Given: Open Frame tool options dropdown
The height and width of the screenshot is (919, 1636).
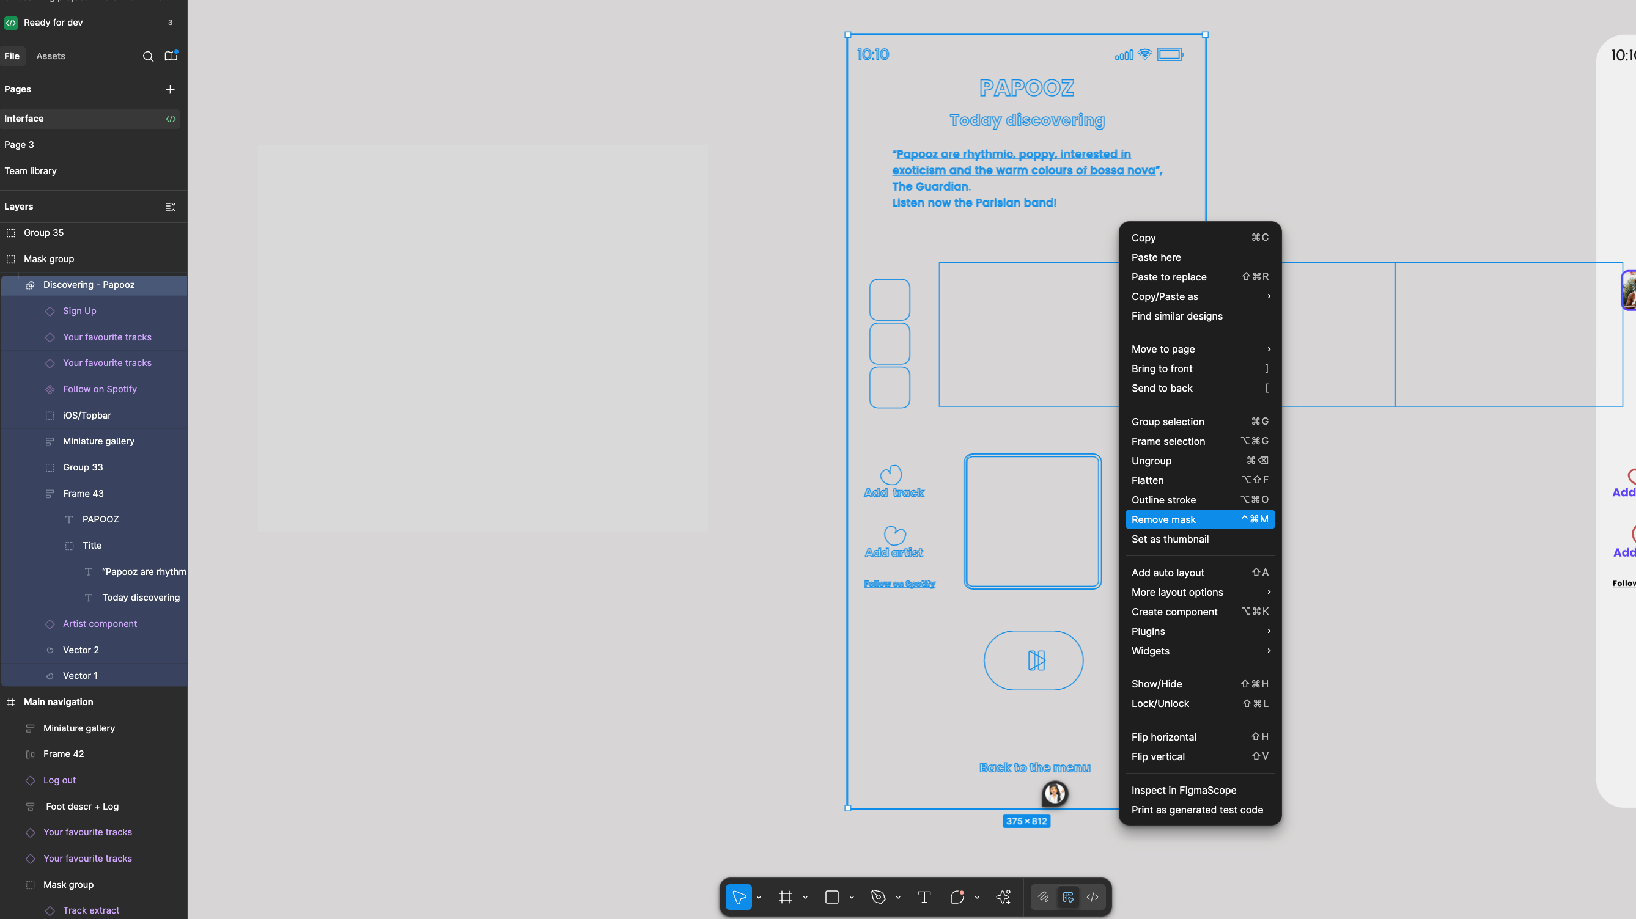Looking at the screenshot, I should 805,898.
